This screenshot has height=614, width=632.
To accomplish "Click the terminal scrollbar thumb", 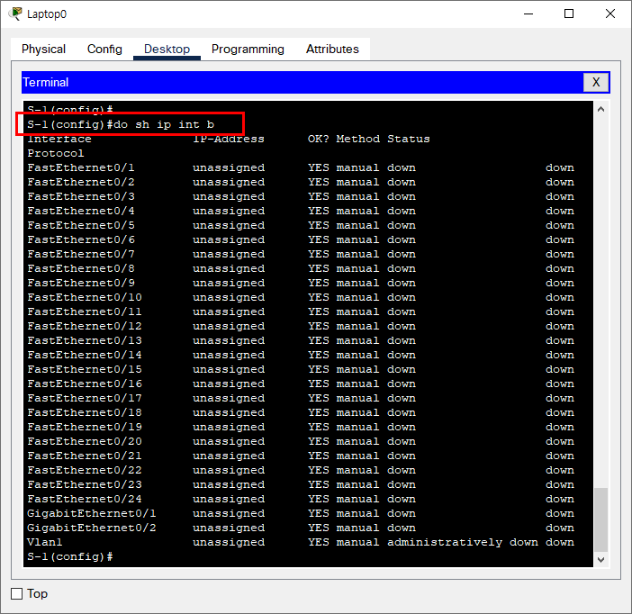I will point(600,519).
